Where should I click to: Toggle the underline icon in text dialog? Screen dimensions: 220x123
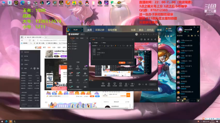coord(120,46)
